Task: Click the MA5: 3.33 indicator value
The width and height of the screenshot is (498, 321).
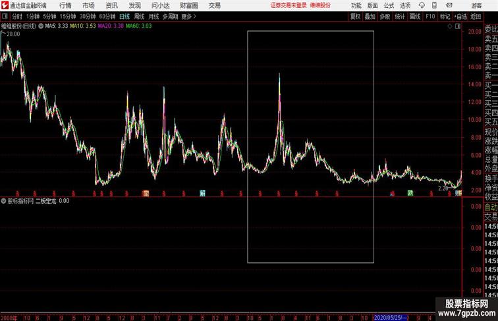Action: 57,26
